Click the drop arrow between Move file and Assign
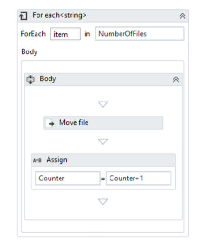 point(103,141)
